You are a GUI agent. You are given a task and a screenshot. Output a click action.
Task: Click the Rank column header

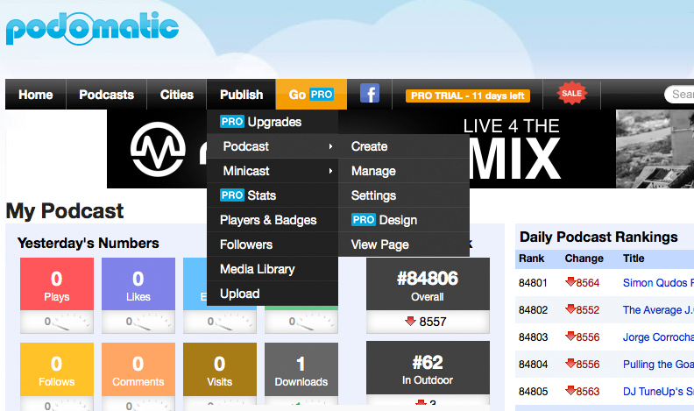tap(532, 259)
